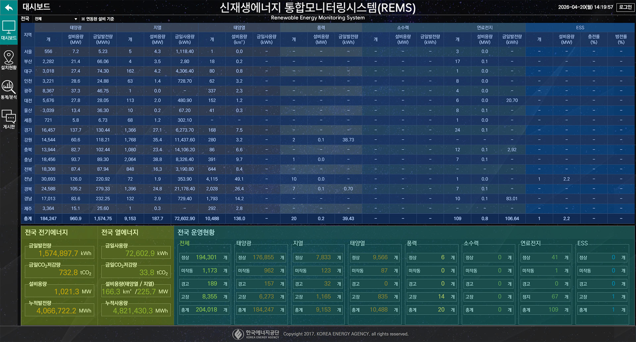Click the 전국 운영현황 panel title
This screenshot has height=342, width=636.
click(196, 232)
